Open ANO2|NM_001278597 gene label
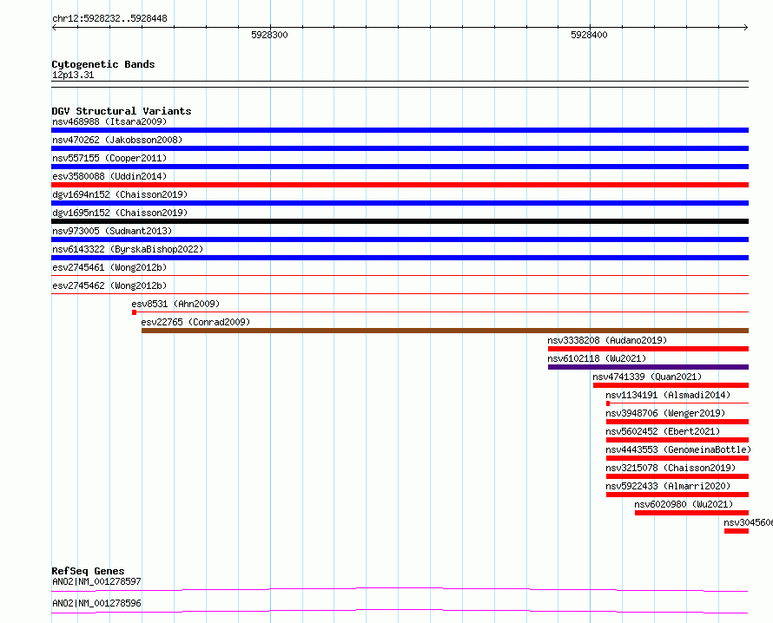The width and height of the screenshot is (773, 623). (96, 581)
